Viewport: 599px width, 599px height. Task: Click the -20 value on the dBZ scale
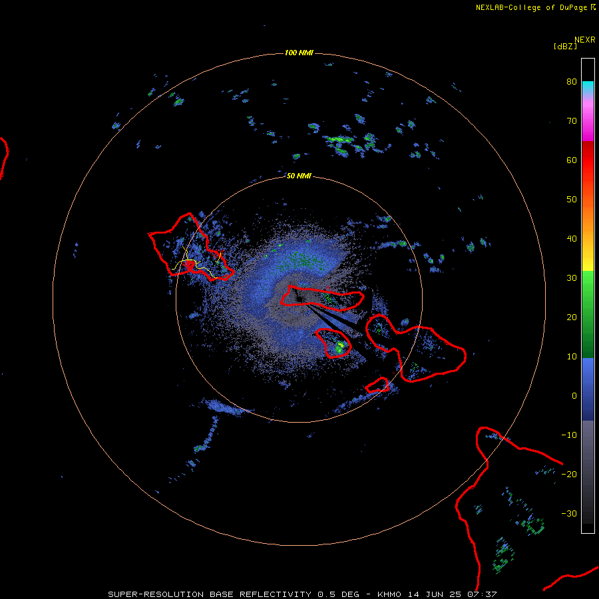coord(569,474)
